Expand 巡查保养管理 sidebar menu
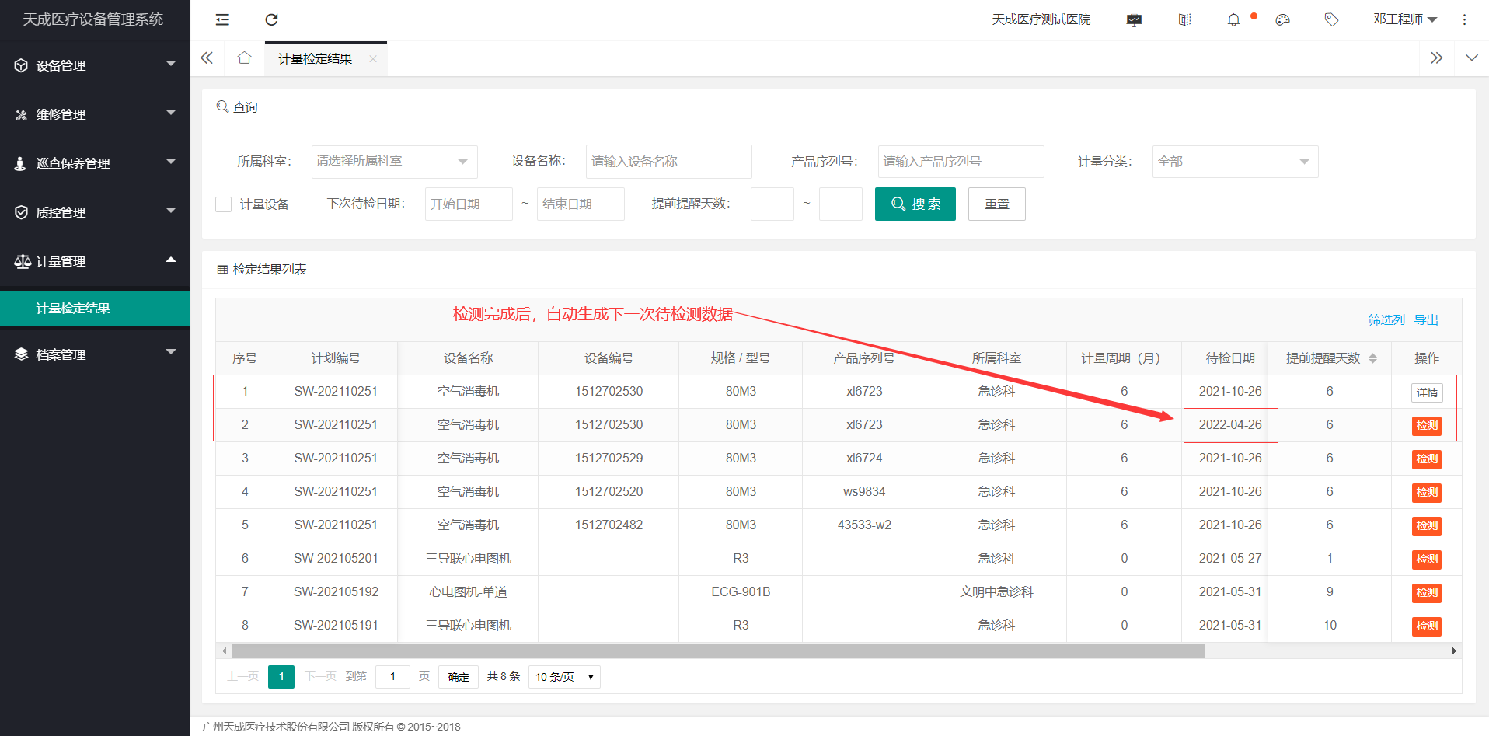Viewport: 1489px width, 736px height. [95, 163]
